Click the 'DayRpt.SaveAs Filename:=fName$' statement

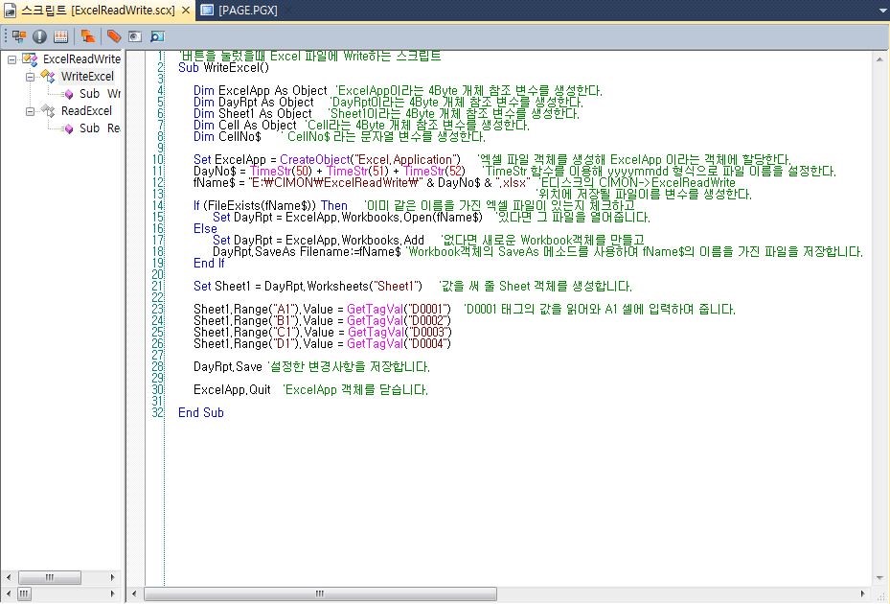[307, 252]
